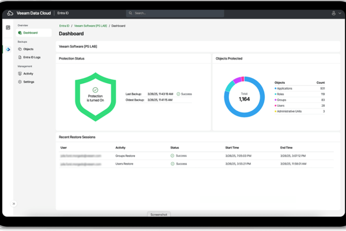The width and height of the screenshot is (346, 231).
Task: Select the Roles legend row
Action: pyautogui.click(x=299, y=94)
